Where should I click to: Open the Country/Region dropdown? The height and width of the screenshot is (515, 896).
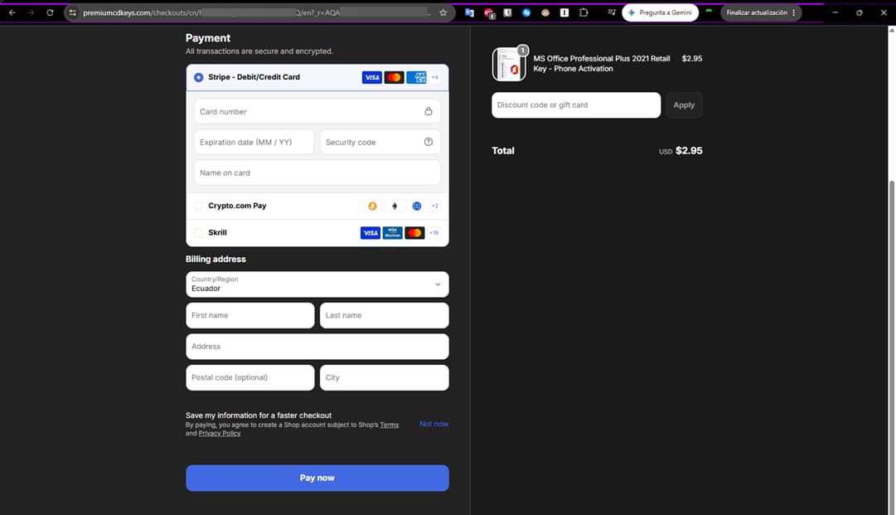point(317,284)
